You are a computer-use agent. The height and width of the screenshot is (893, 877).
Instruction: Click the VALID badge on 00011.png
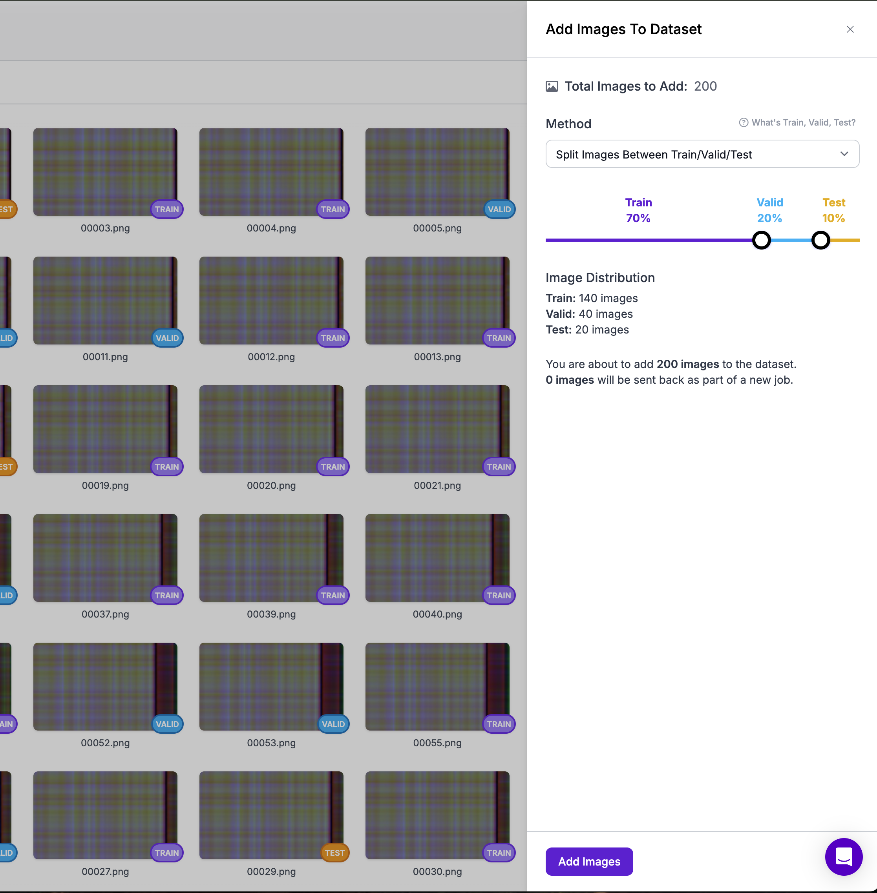(x=167, y=338)
